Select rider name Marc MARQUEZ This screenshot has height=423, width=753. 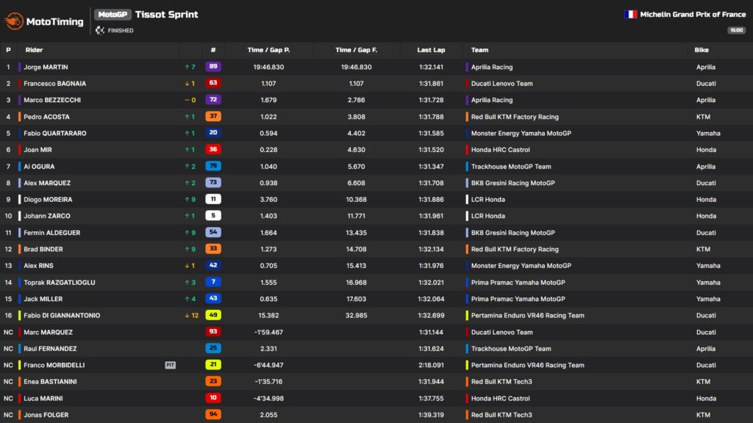pos(48,332)
